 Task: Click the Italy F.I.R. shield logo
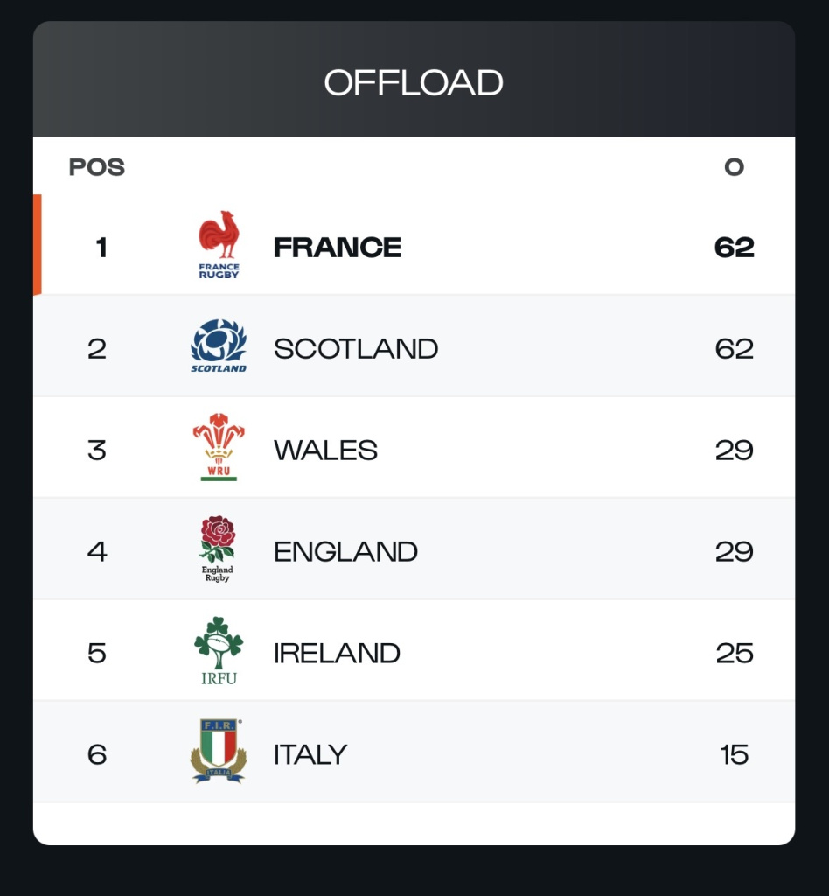tap(219, 752)
